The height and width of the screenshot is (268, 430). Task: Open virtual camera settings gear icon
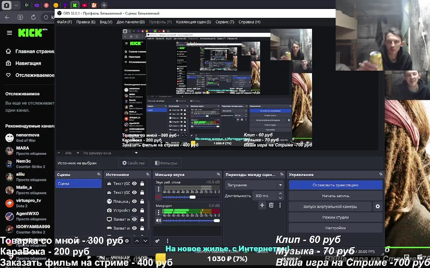click(x=378, y=207)
